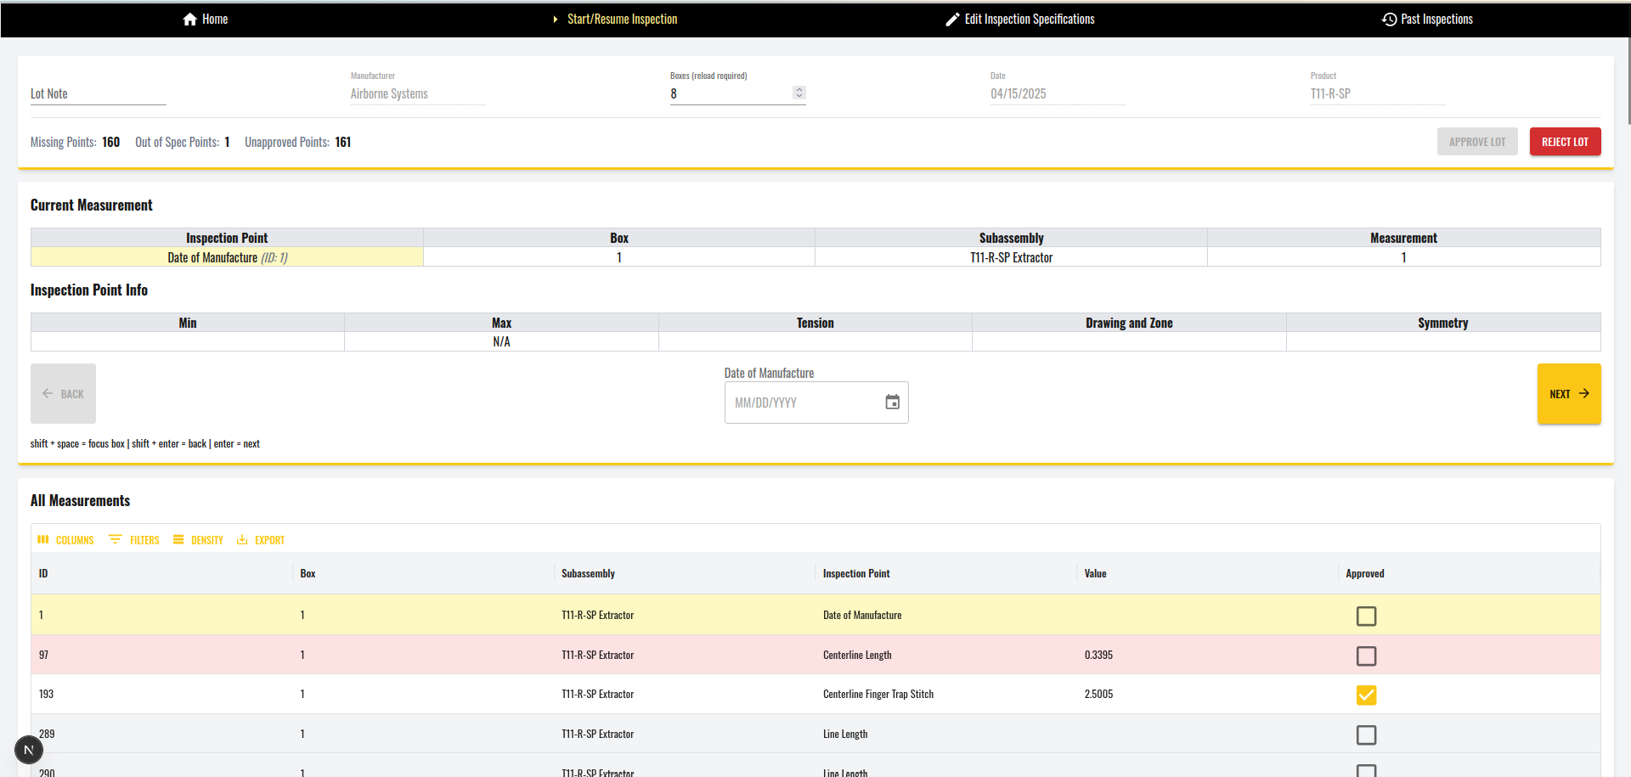Uncheck Approved for Centerline Finger Trap Stitch

(1366, 695)
